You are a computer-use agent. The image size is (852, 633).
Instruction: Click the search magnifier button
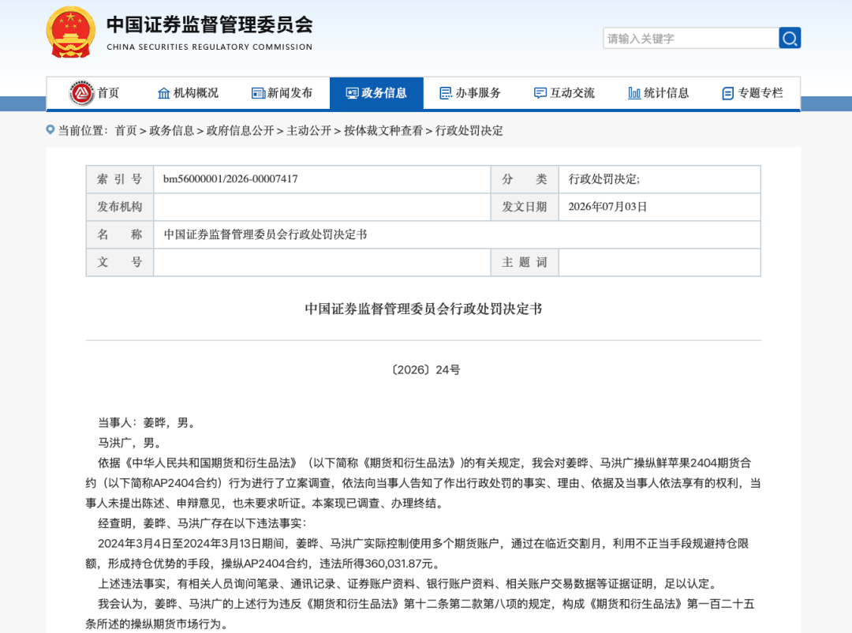790,38
